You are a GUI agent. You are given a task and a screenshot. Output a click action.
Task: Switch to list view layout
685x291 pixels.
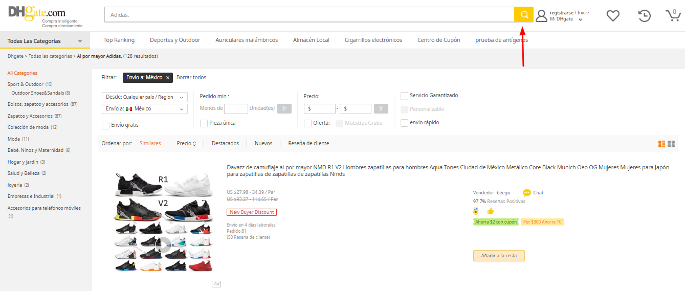(x=662, y=144)
